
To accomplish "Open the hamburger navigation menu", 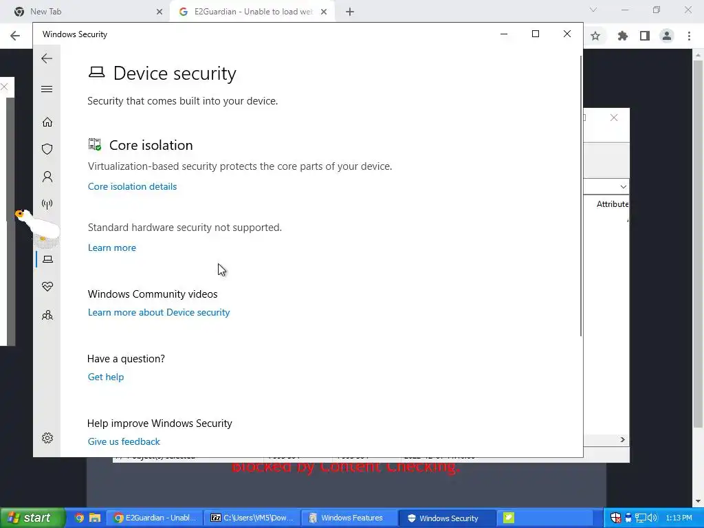I will 47,89.
